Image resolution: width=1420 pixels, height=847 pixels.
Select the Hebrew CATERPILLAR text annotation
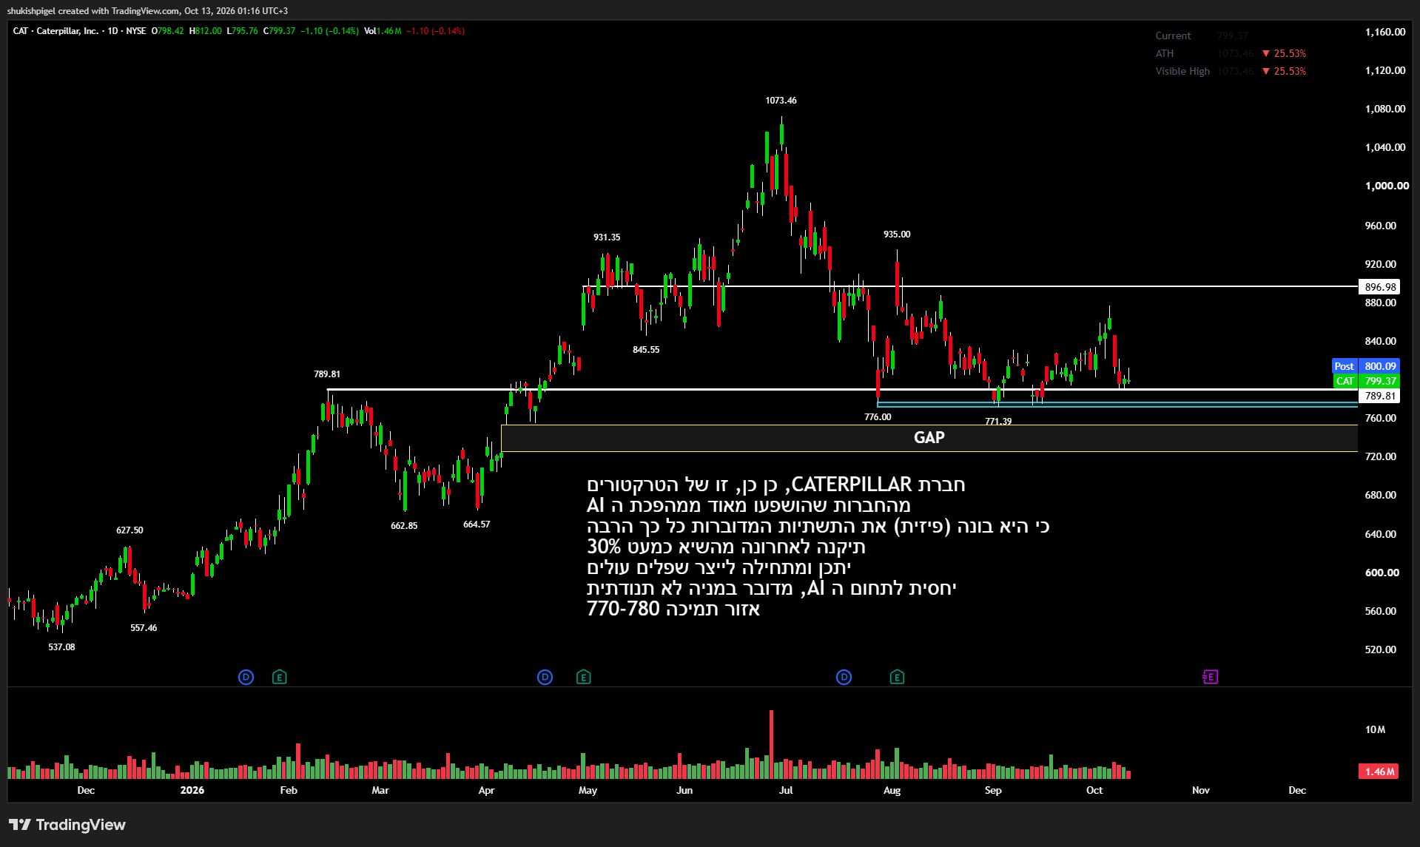pyautogui.click(x=818, y=547)
